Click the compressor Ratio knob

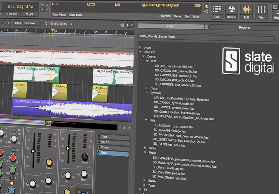point(49,162)
